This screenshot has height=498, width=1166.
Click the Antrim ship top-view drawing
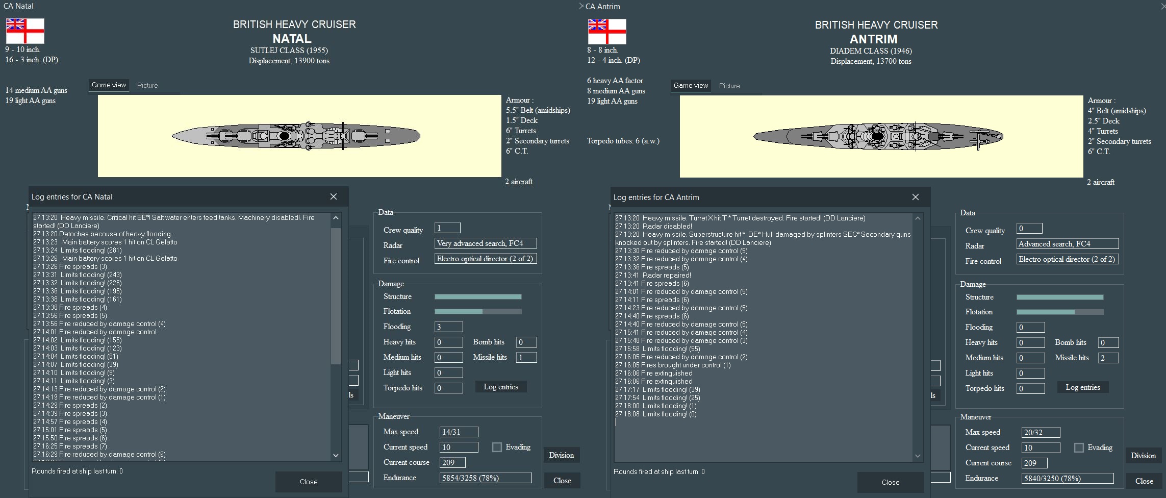(x=878, y=136)
